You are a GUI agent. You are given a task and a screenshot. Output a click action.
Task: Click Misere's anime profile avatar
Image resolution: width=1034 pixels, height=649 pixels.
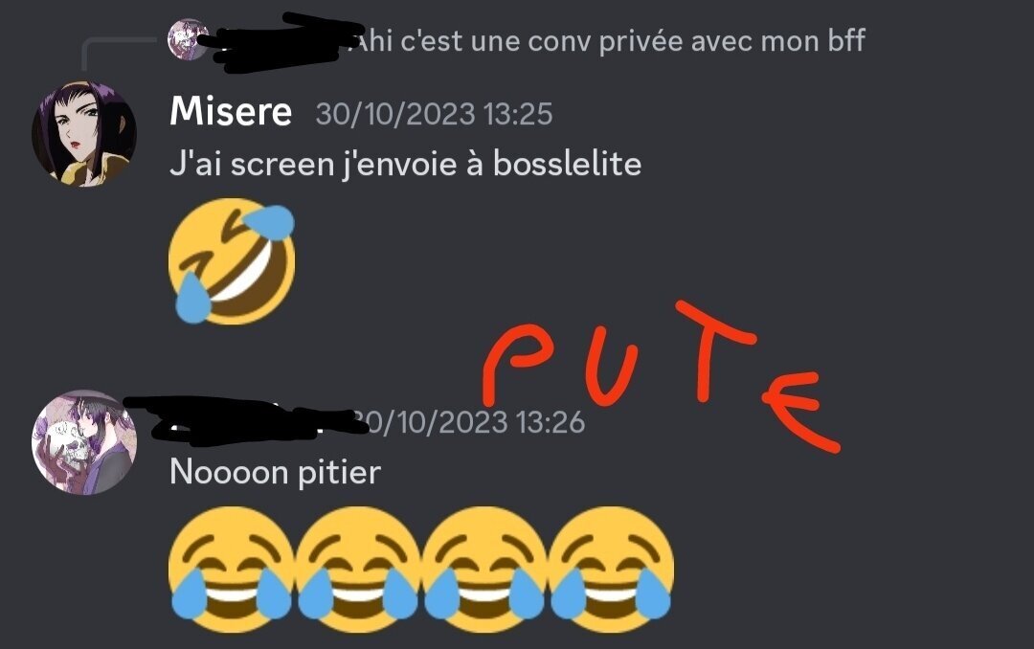pos(83,134)
